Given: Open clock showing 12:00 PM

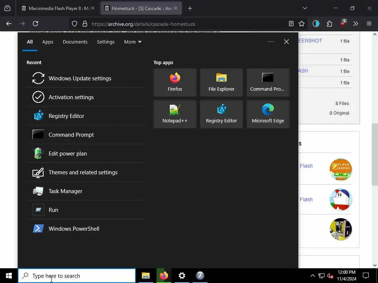Looking at the screenshot, I should point(346,276).
